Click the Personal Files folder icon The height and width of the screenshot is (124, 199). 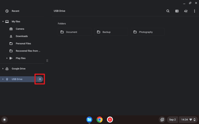11,44
